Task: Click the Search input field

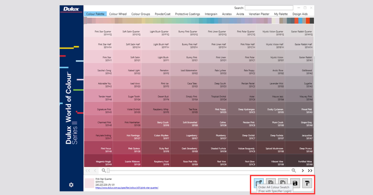Action: [269, 8]
